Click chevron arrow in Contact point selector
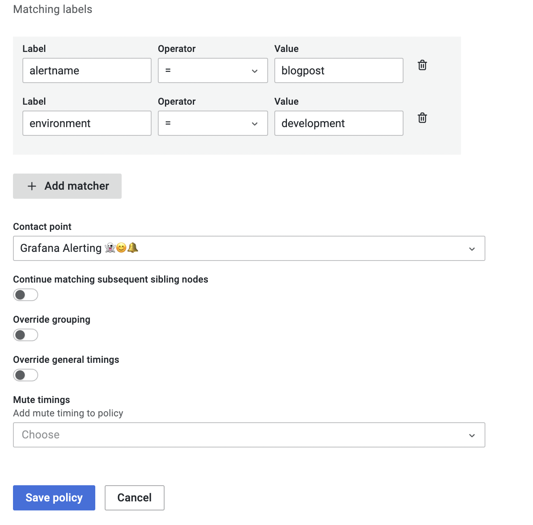 point(472,249)
